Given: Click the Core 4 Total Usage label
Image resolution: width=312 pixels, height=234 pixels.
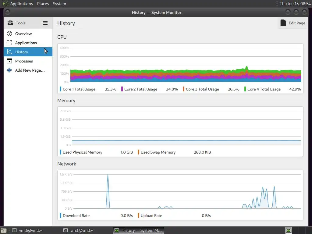Looking at the screenshot, I should click(x=264, y=89).
